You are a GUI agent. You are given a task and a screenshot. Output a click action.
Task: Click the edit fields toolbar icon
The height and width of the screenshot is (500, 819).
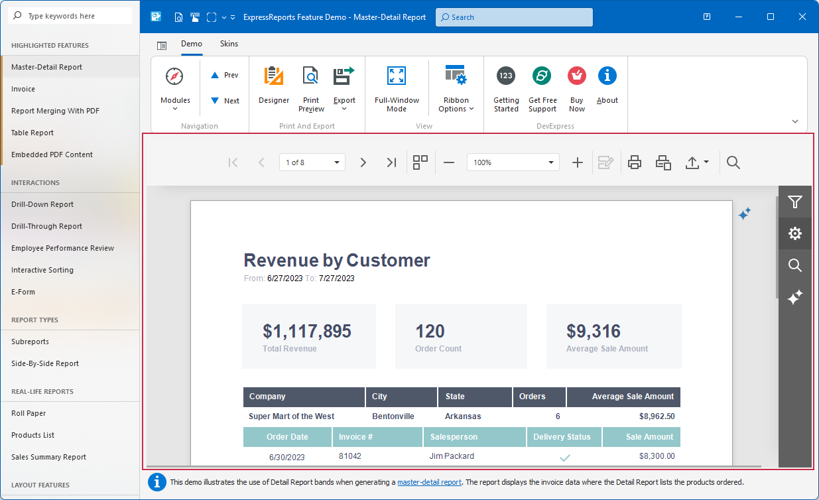(x=605, y=162)
